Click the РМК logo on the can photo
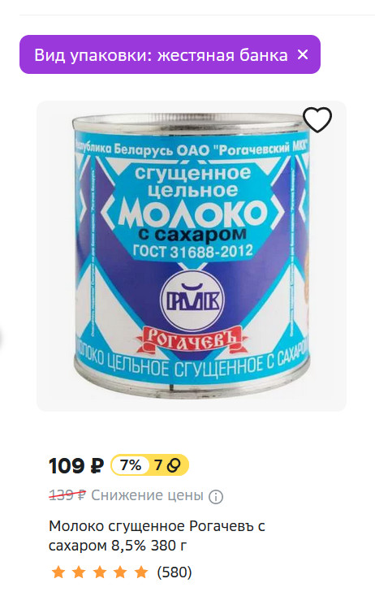Screen dimensions: 375x609 192,300
